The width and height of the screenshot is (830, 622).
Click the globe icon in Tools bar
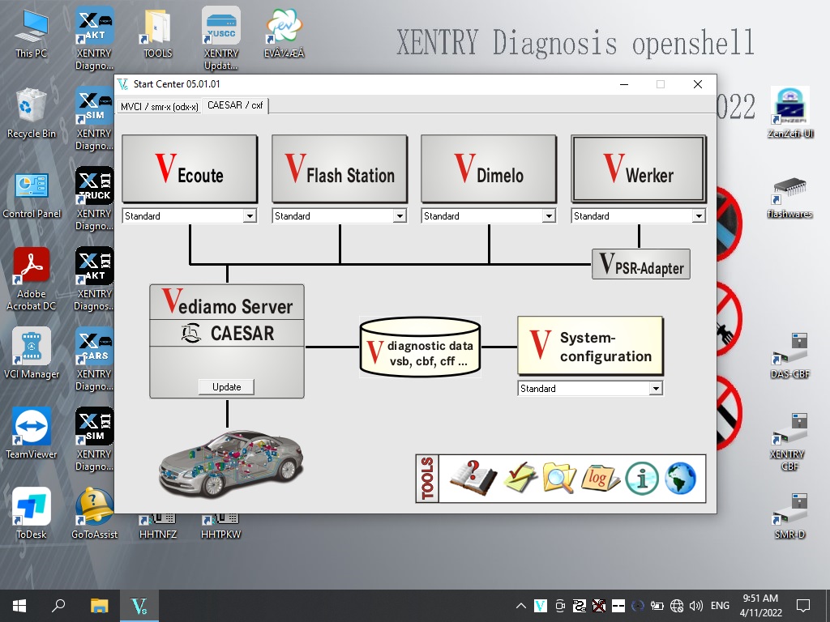tap(680, 478)
